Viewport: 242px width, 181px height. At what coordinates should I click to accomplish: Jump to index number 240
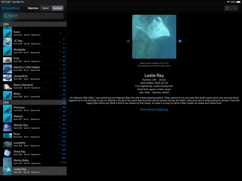pos(64,141)
